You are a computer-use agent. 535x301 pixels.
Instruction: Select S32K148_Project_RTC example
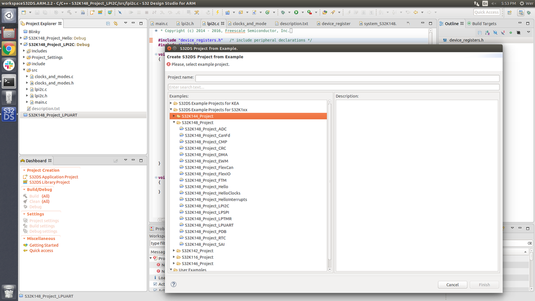(x=205, y=238)
